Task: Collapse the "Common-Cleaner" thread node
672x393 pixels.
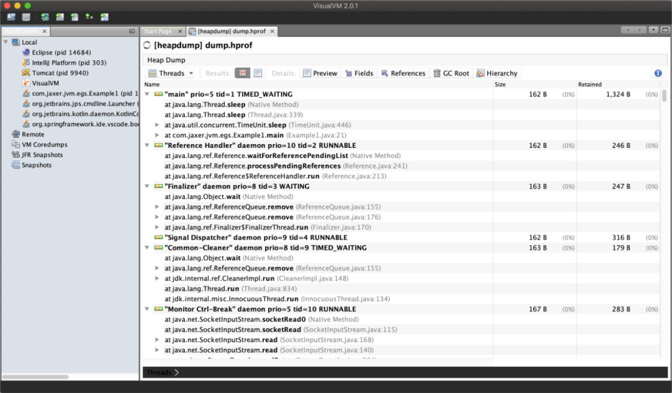Action: [147, 247]
